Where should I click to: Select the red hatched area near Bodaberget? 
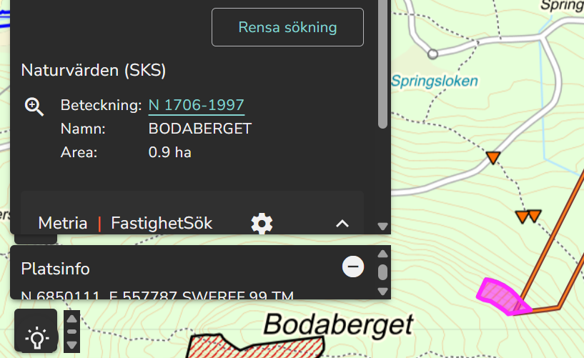[x=255, y=347]
